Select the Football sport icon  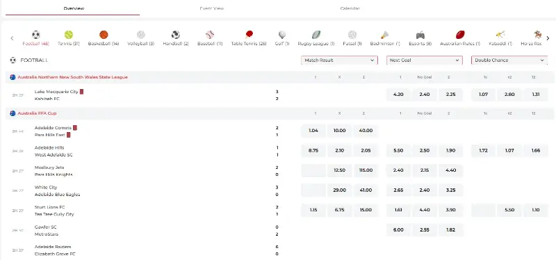[36, 35]
